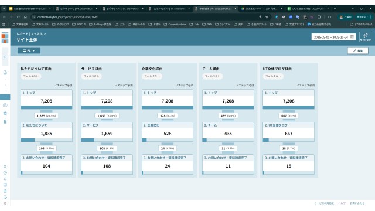The width and height of the screenshot is (375, 211).
Task: Click the 528 (7.3%) transition label
Action: click(x=168, y=116)
